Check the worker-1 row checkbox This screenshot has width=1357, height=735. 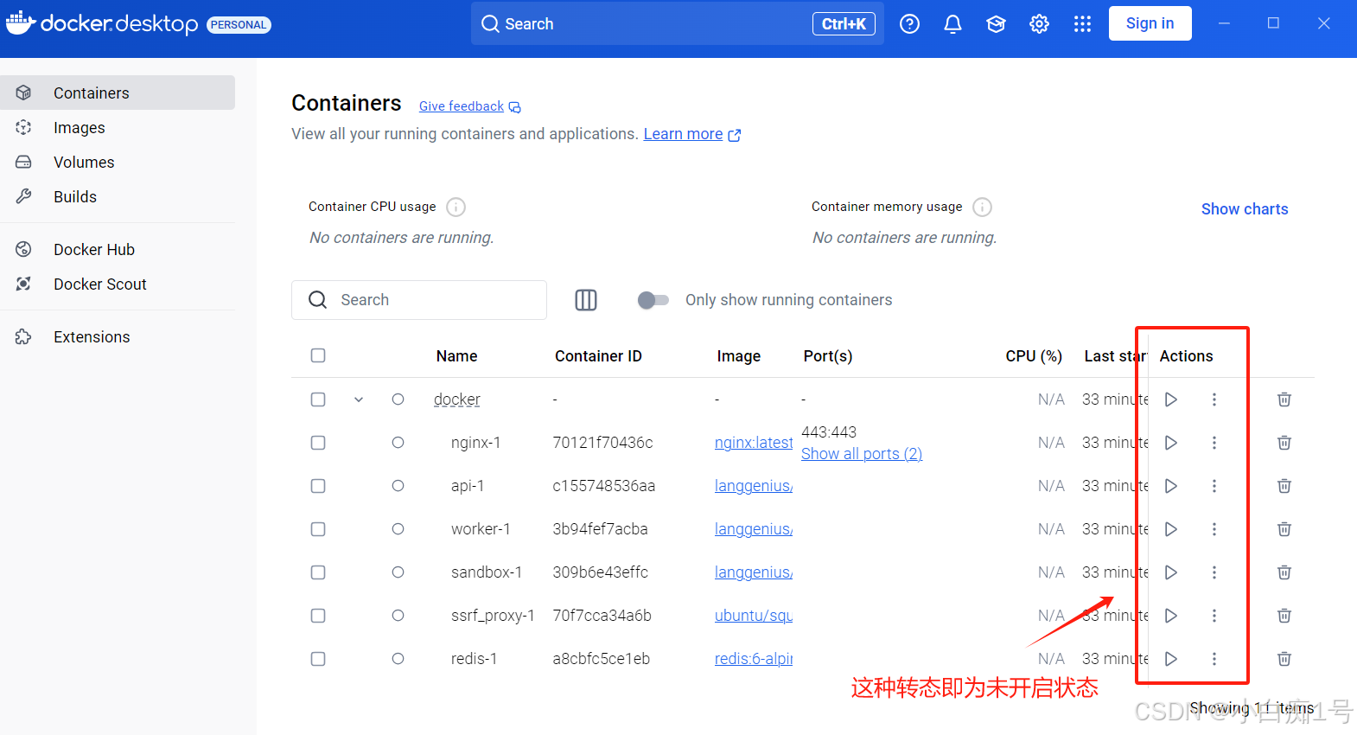click(318, 529)
